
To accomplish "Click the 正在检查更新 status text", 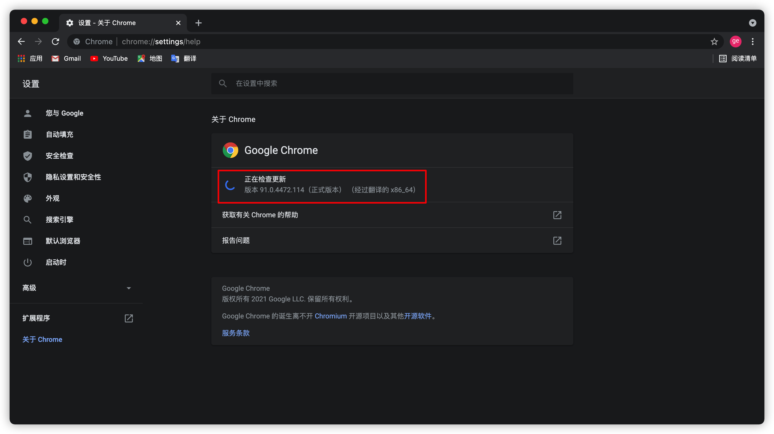I will click(x=265, y=179).
